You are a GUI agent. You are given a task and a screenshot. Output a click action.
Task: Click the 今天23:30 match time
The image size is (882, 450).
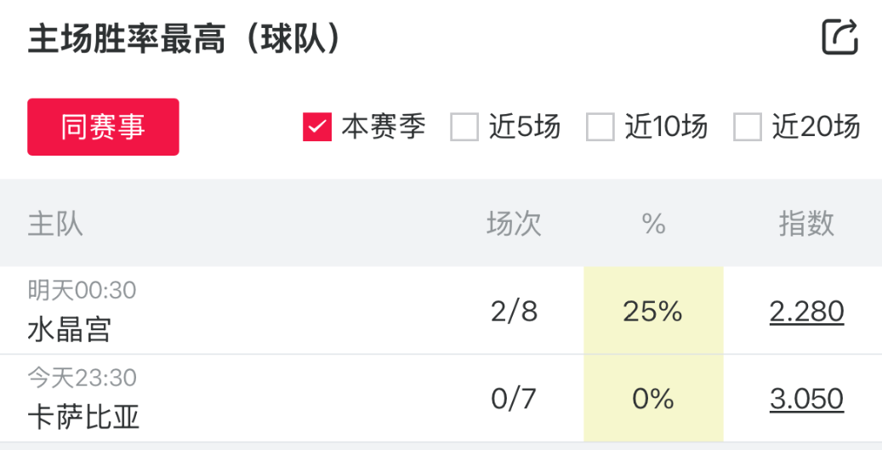(x=82, y=377)
